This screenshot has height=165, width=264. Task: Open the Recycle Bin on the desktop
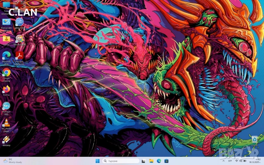255,140
